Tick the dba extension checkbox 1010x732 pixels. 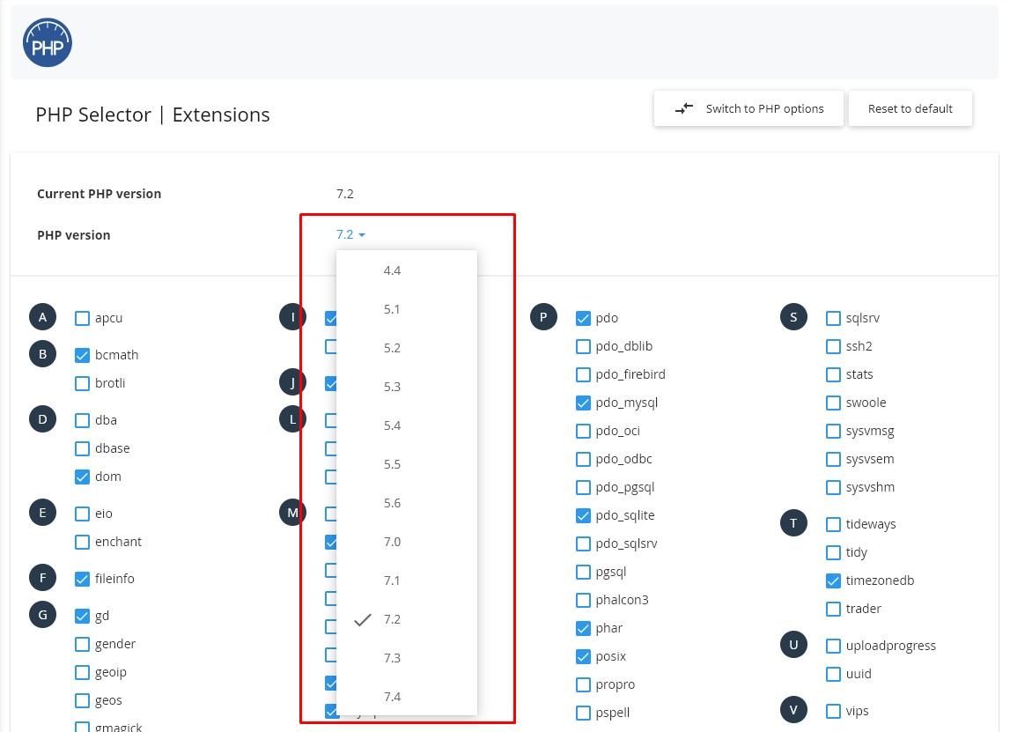[x=82, y=420]
